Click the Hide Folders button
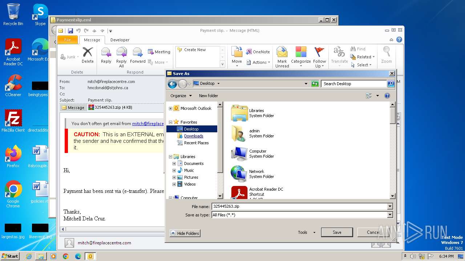Viewport: 465px width, 261px height. [185, 233]
